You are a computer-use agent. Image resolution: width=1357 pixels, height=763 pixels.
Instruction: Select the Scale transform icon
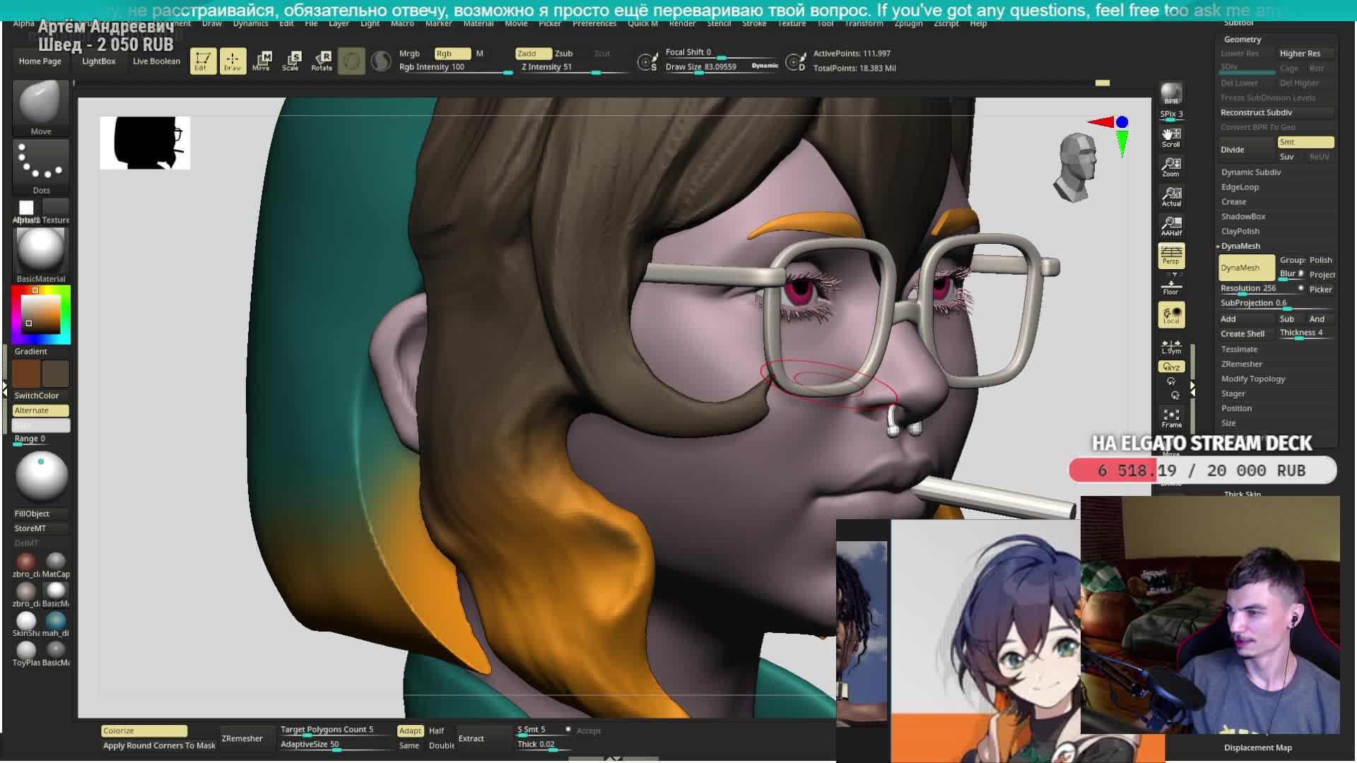point(290,61)
